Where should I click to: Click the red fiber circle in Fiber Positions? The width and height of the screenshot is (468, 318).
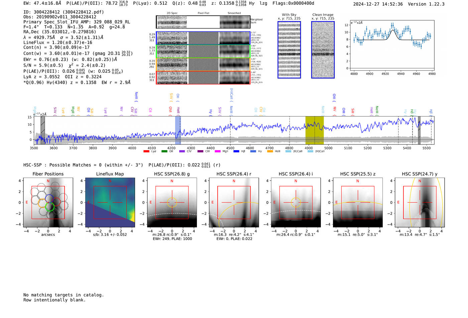click(x=56, y=202)
